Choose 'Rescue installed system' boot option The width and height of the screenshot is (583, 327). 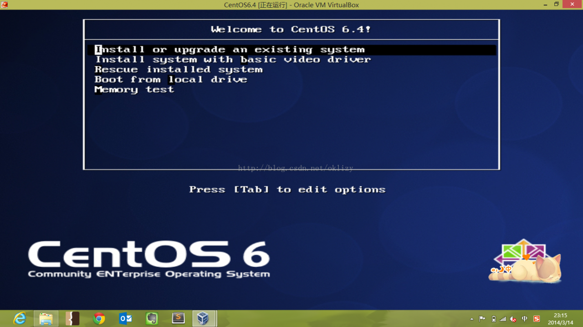click(x=179, y=70)
